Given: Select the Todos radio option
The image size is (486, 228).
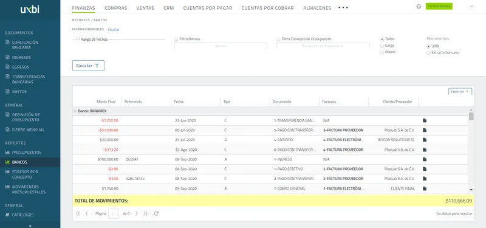Looking at the screenshot, I should (382, 40).
